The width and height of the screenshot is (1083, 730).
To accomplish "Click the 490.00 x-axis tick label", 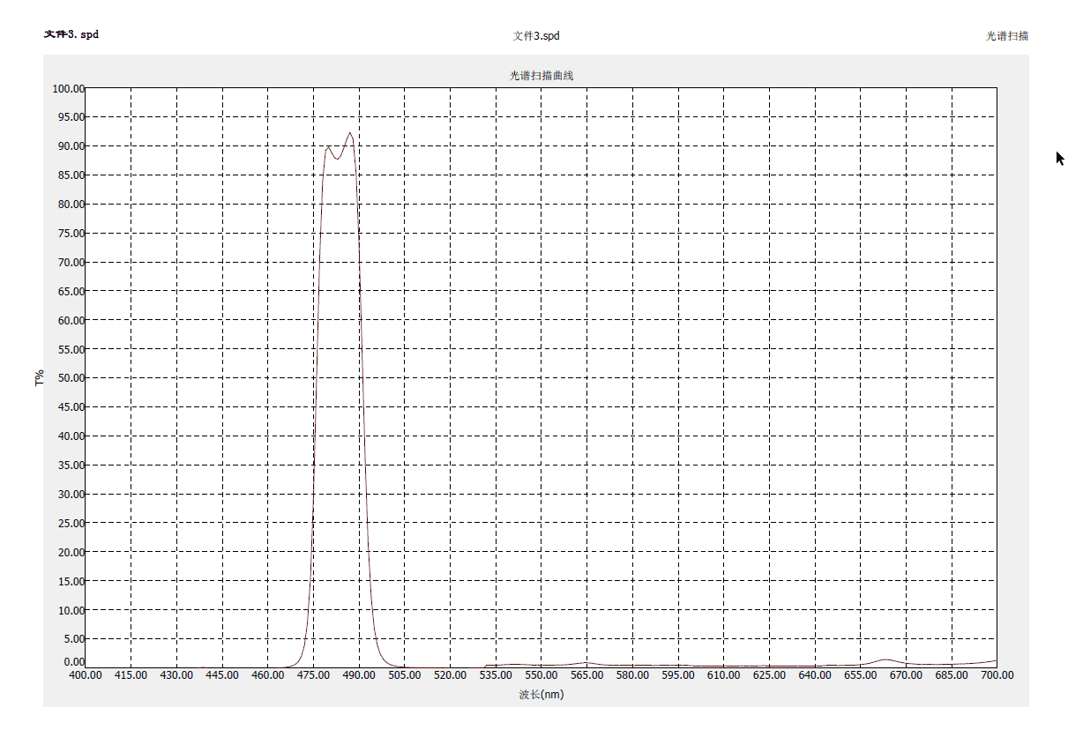I will [x=359, y=675].
